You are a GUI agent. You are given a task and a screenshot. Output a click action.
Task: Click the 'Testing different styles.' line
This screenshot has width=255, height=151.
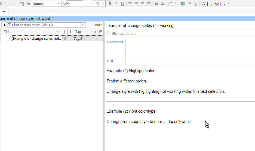coord(127,81)
